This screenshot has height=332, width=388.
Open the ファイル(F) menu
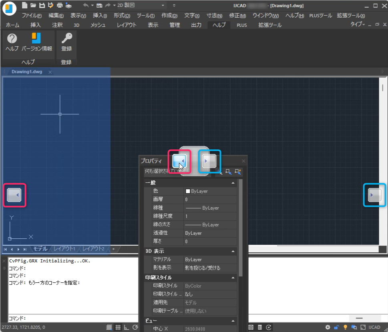(32, 16)
